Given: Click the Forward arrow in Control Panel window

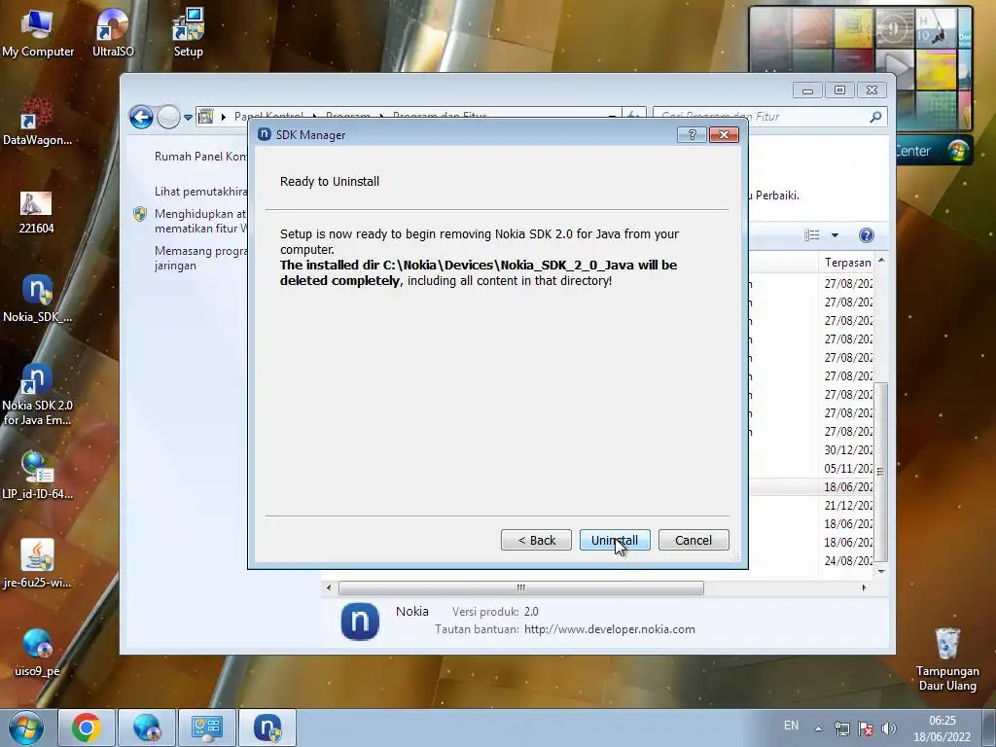Looking at the screenshot, I should (168, 117).
